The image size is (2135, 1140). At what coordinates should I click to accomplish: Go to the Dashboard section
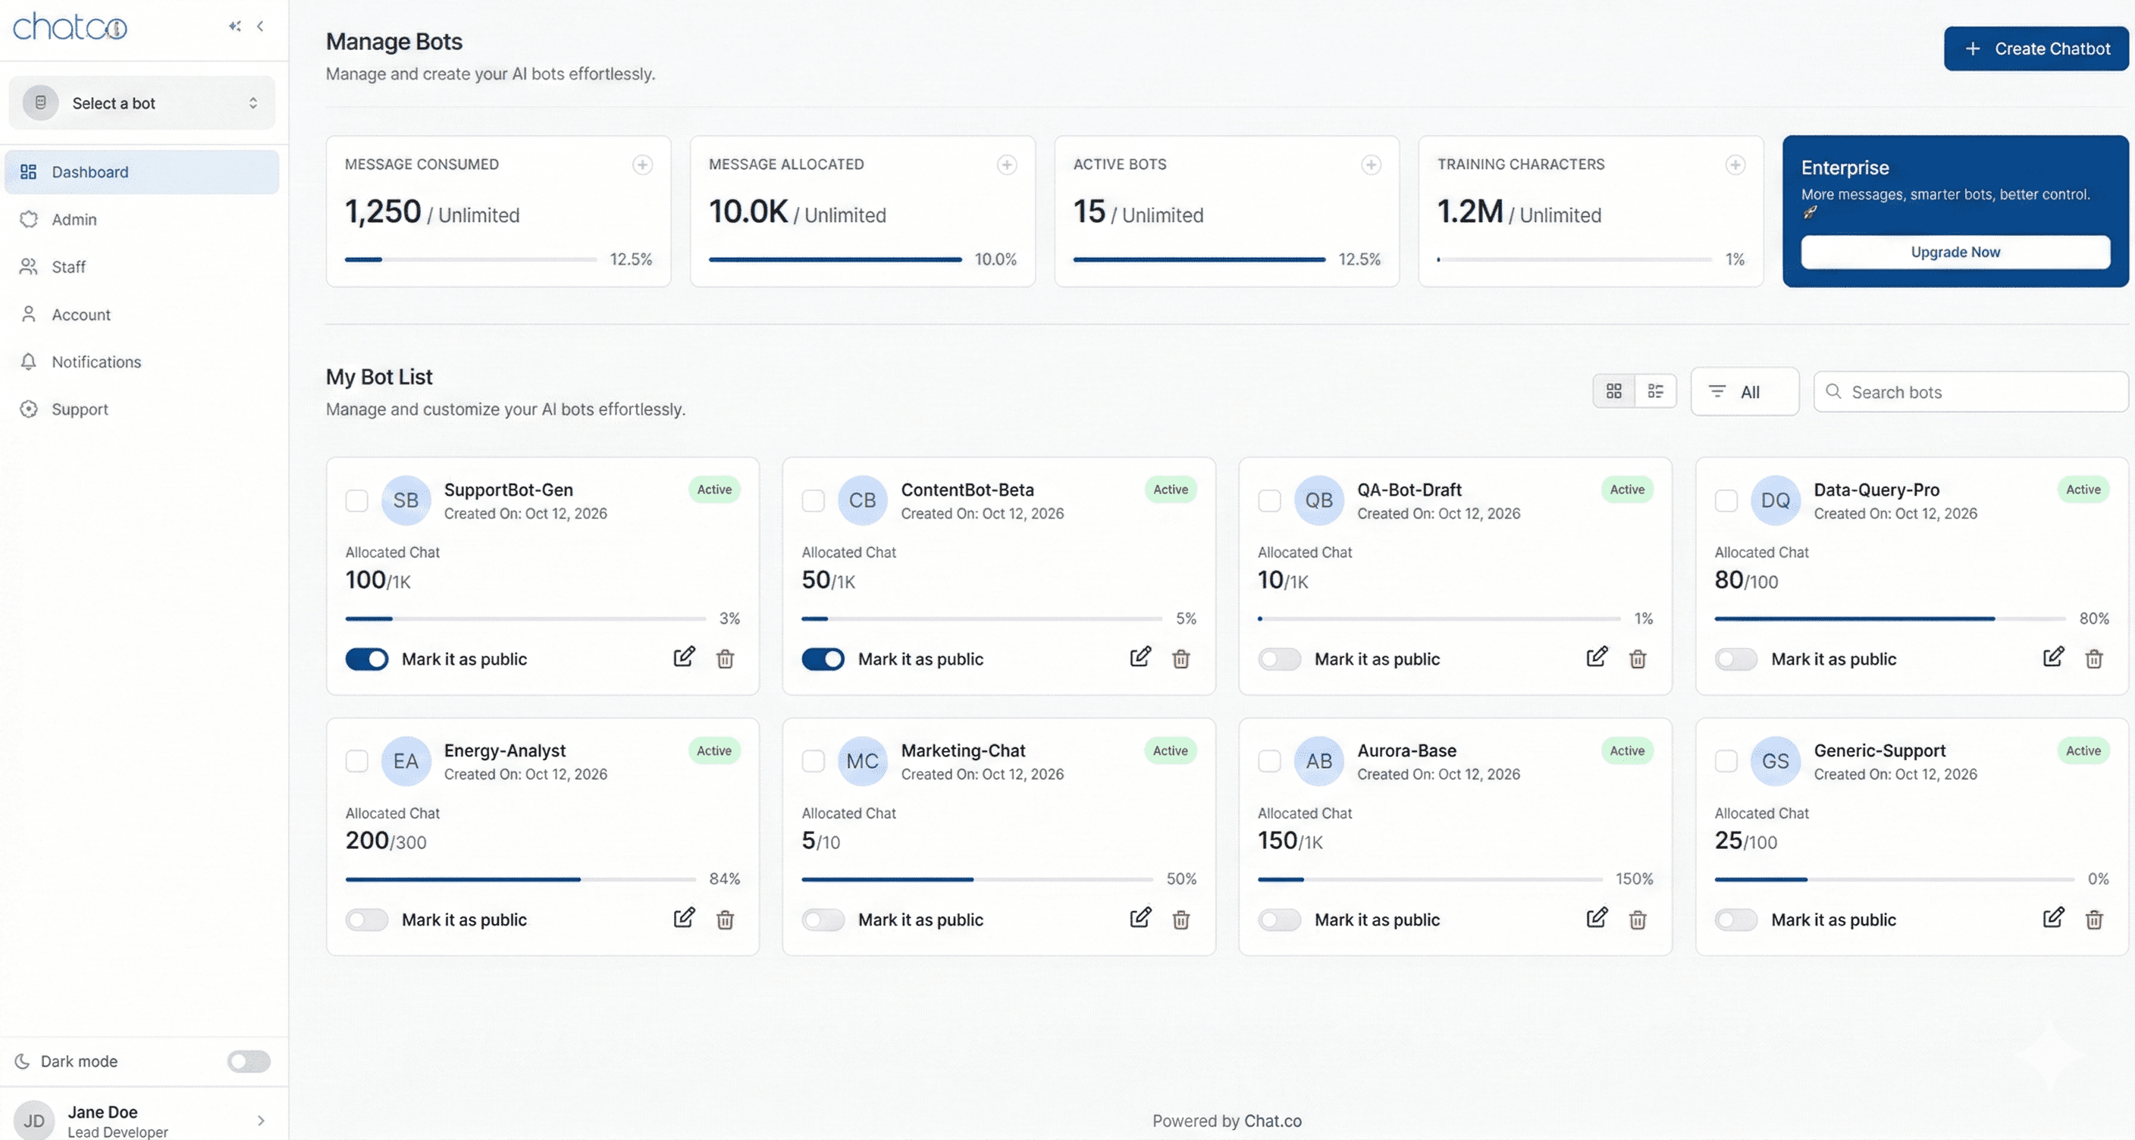[89, 171]
